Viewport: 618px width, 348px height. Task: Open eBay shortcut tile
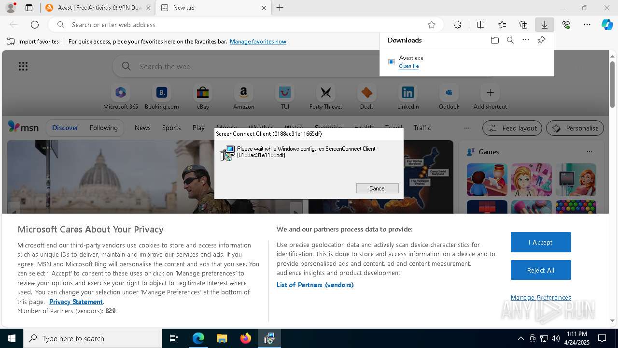(203, 97)
